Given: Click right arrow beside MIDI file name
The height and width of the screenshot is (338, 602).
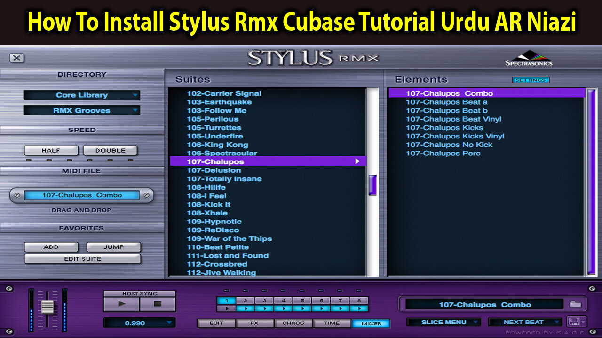Looking at the screenshot, I should (x=146, y=195).
